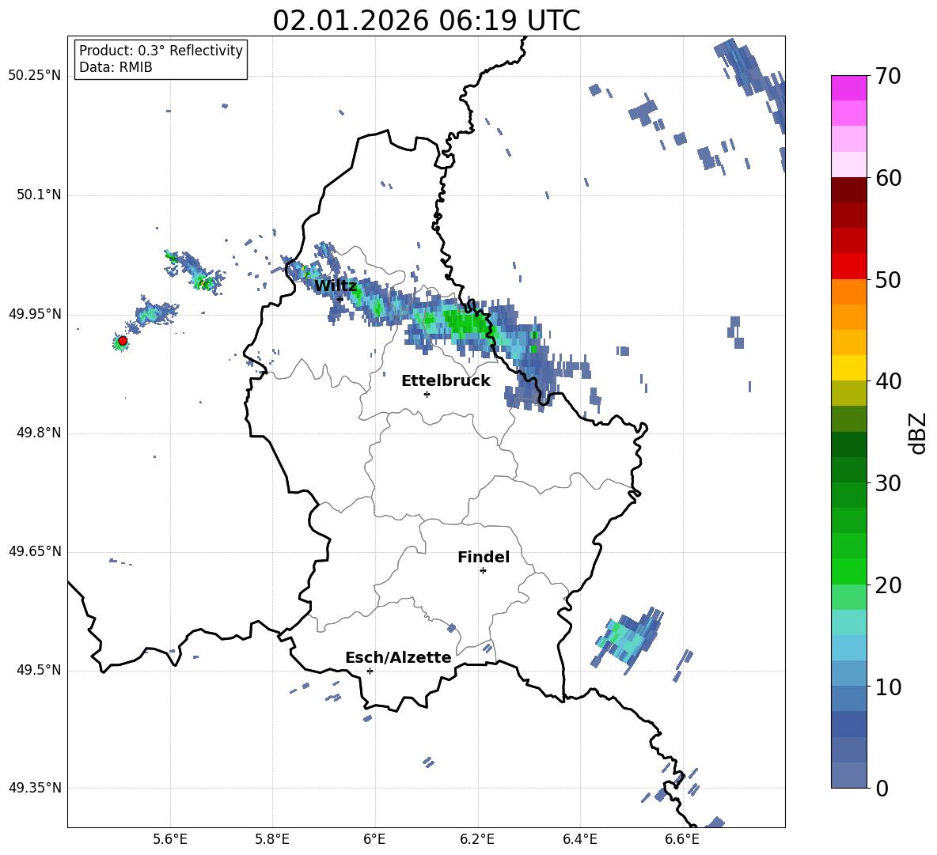Click the 70 value on the colorbar

point(888,76)
